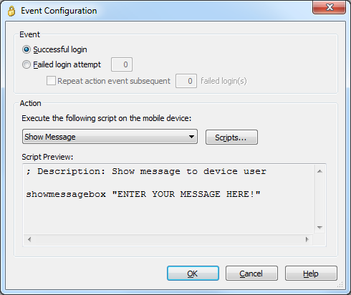Screen dimensions: 351x295
Task: Expand the Show Message script dropdown arrow
Action: click(191, 137)
